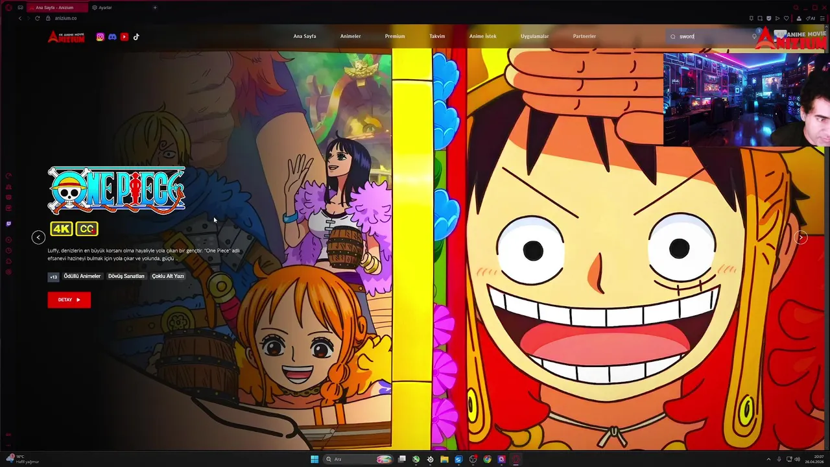
Task: Click the +13 age rating badge
Action: [53, 277]
